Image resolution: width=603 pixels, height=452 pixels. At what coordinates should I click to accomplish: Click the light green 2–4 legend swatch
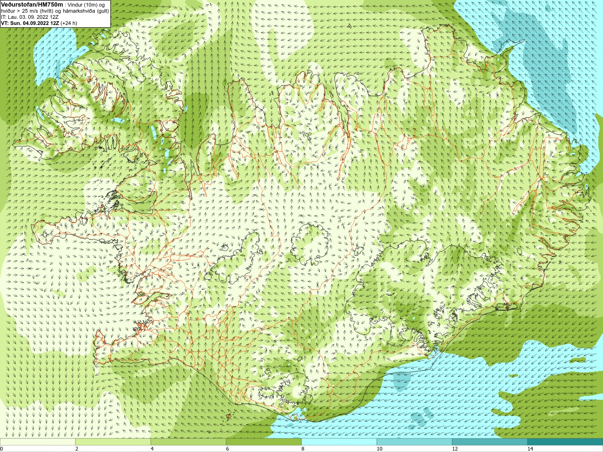pos(113,442)
